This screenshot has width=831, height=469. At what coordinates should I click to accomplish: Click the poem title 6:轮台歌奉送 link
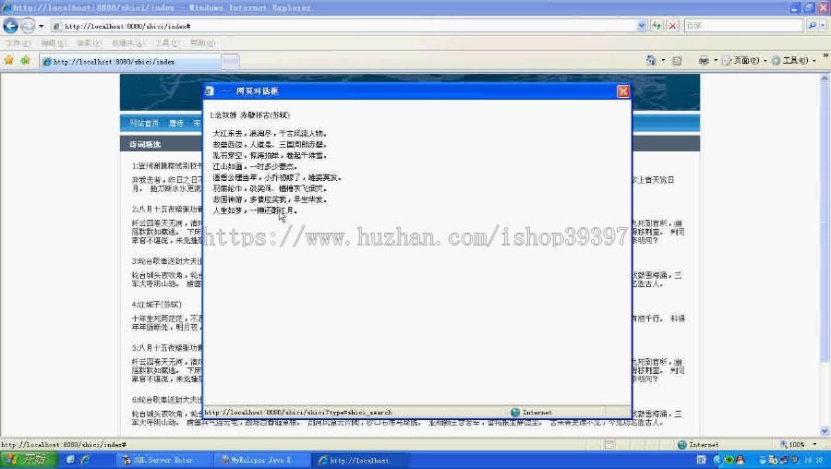167,400
